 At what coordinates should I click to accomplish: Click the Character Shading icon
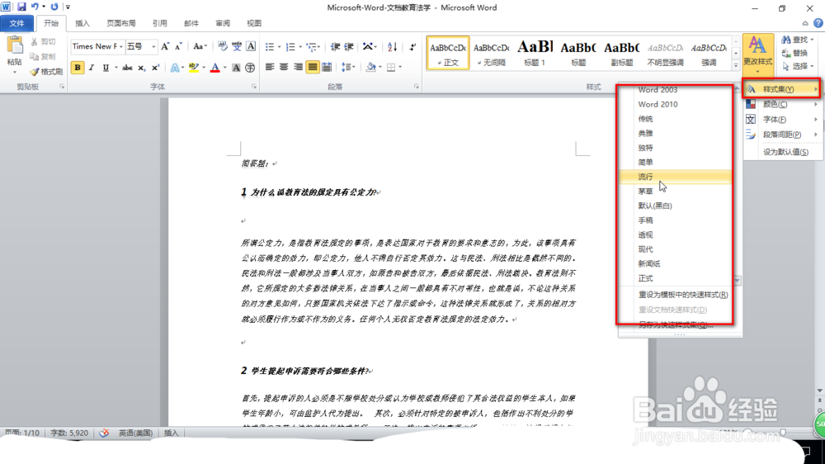236,68
